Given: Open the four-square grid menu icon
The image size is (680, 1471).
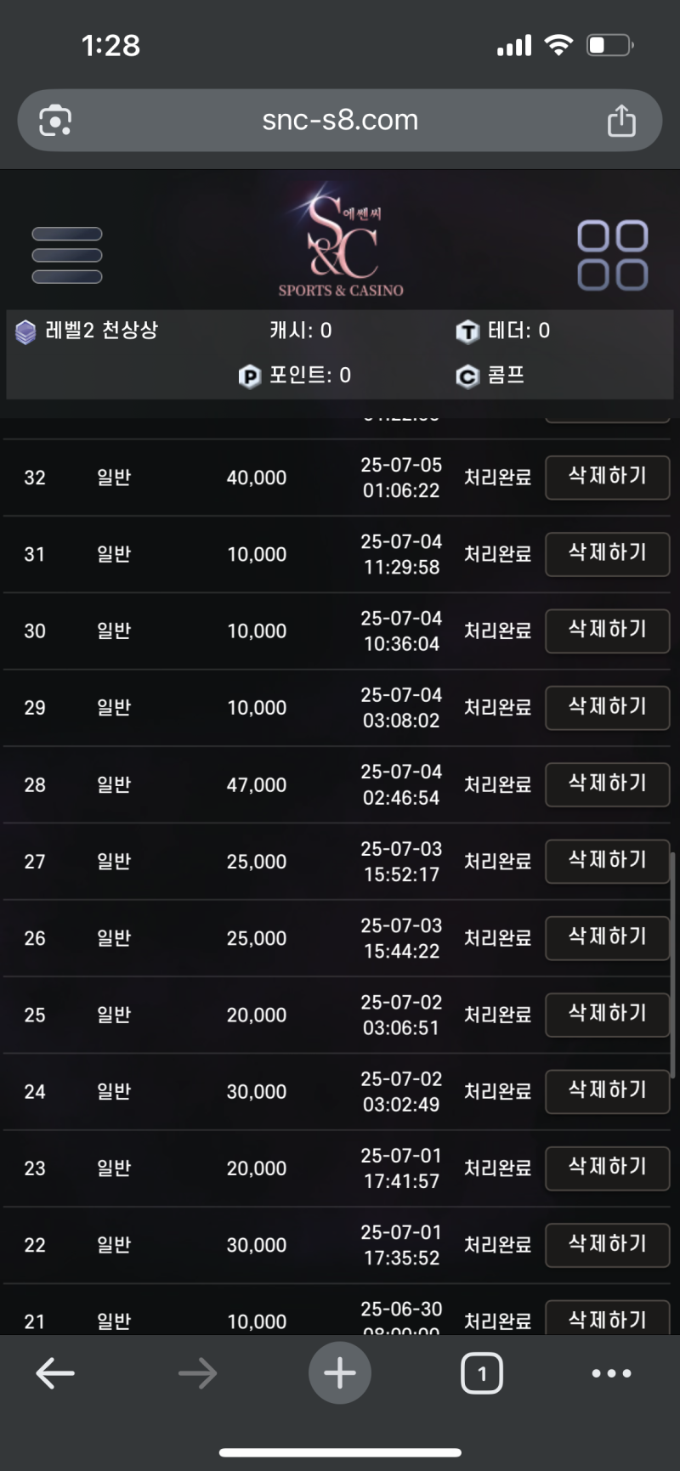Looking at the screenshot, I should tap(613, 256).
